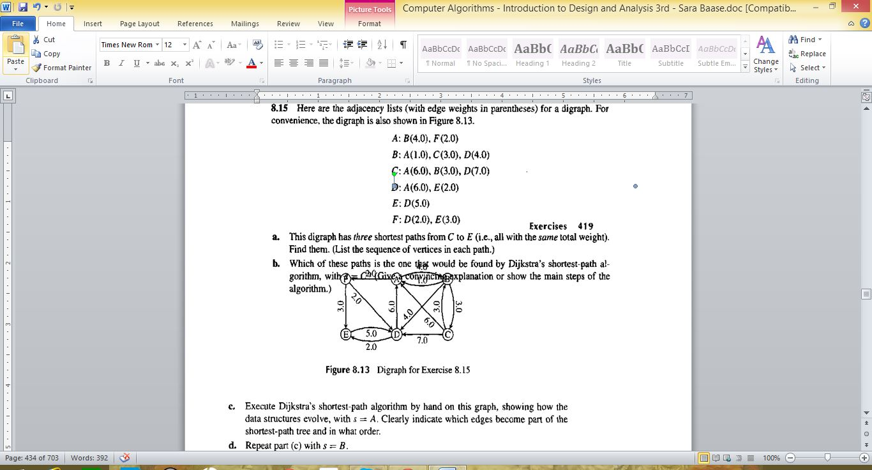Click the Words: 392 count
This screenshot has height=470, width=872.
click(x=90, y=458)
